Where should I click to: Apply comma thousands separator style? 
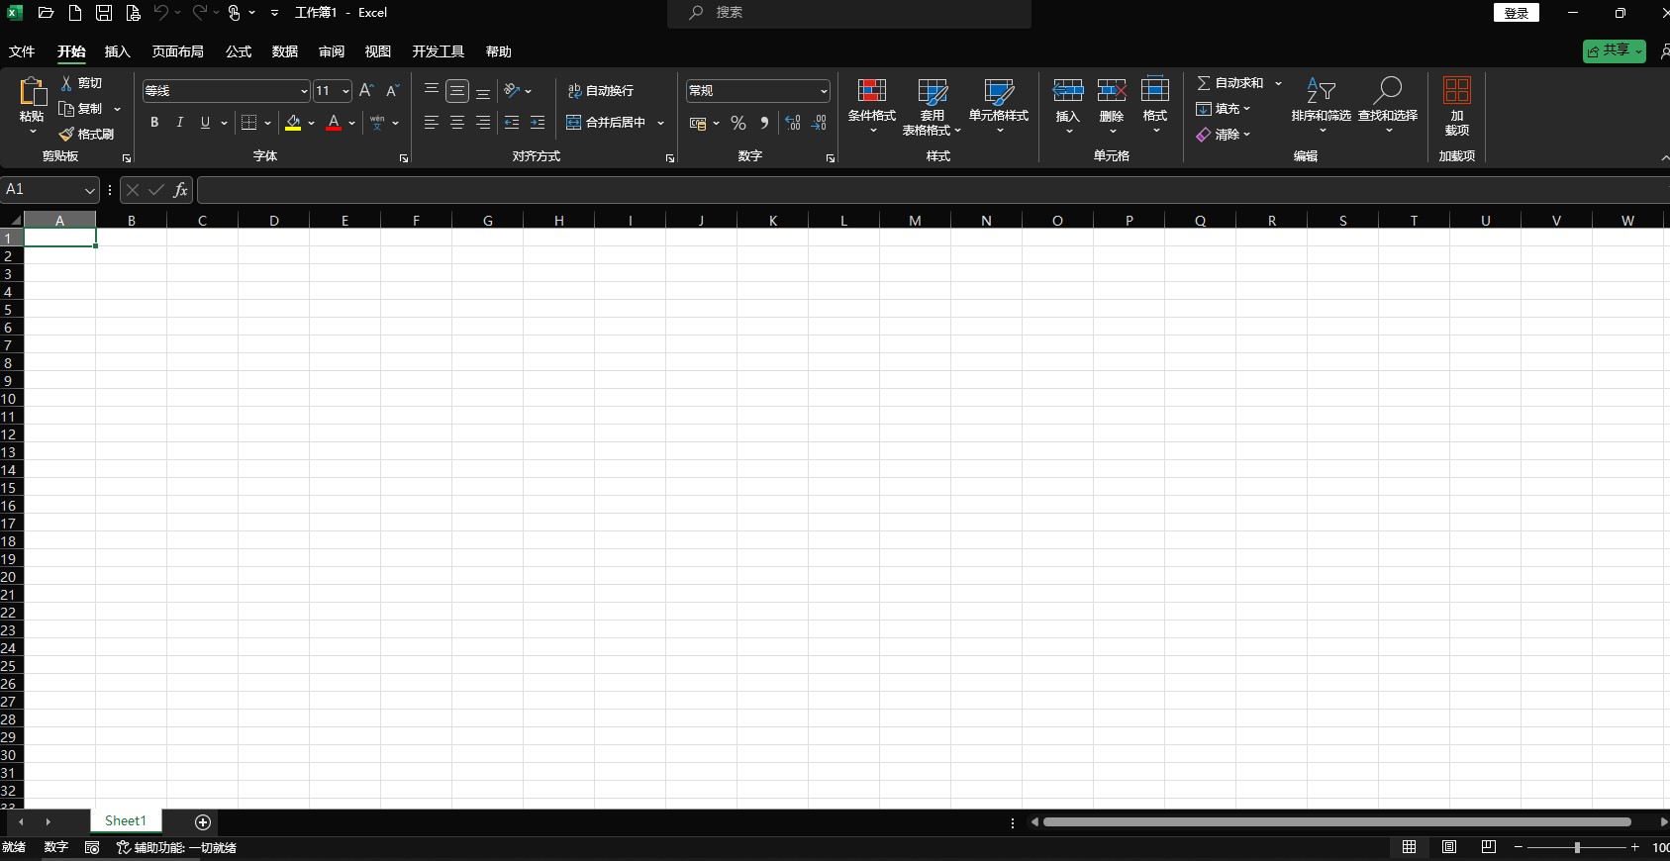pos(764,123)
